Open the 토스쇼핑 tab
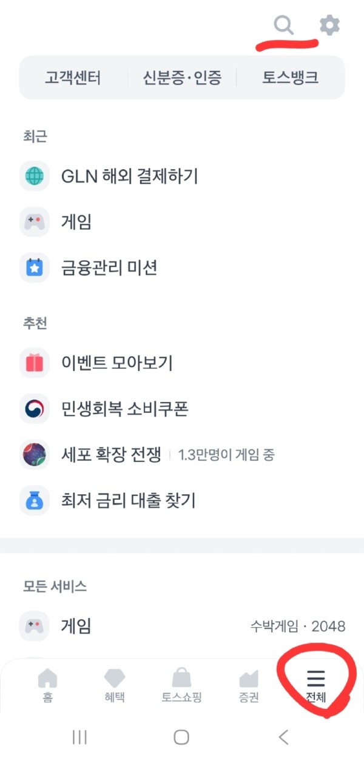The height and width of the screenshot is (758, 364). (181, 685)
